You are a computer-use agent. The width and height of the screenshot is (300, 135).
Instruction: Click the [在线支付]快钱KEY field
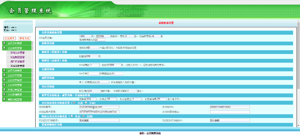tap(230, 120)
